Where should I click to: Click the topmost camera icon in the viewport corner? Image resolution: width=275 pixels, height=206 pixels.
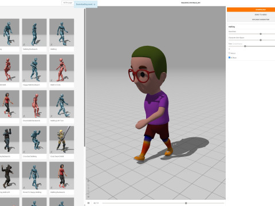point(88,181)
